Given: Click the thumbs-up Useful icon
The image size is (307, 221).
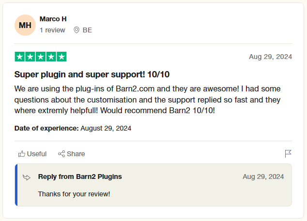Looking at the screenshot, I should (22, 154).
